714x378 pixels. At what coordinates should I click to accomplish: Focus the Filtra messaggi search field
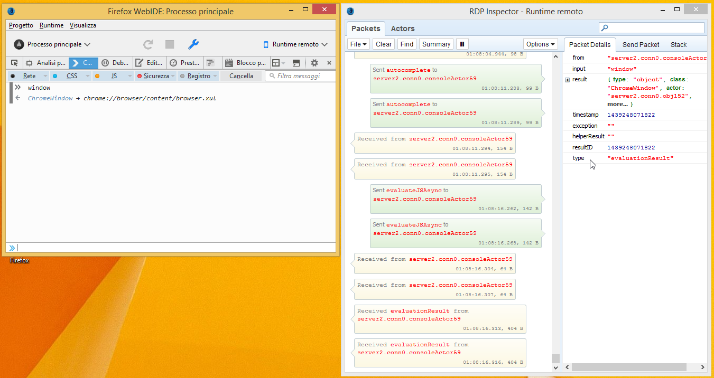pos(300,76)
